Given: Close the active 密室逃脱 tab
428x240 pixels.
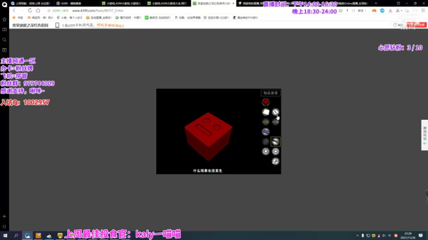Looking at the screenshot, I should pos(233,3).
